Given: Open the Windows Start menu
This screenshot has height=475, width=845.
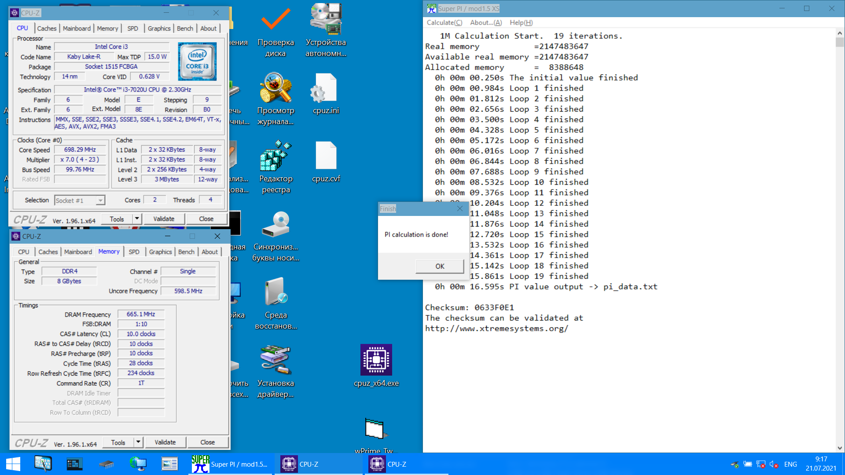Looking at the screenshot, I should coord(13,464).
